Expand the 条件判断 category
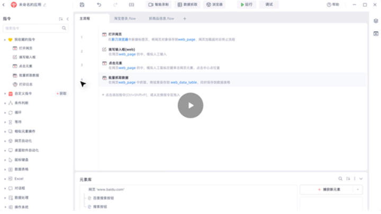 (x=5, y=103)
